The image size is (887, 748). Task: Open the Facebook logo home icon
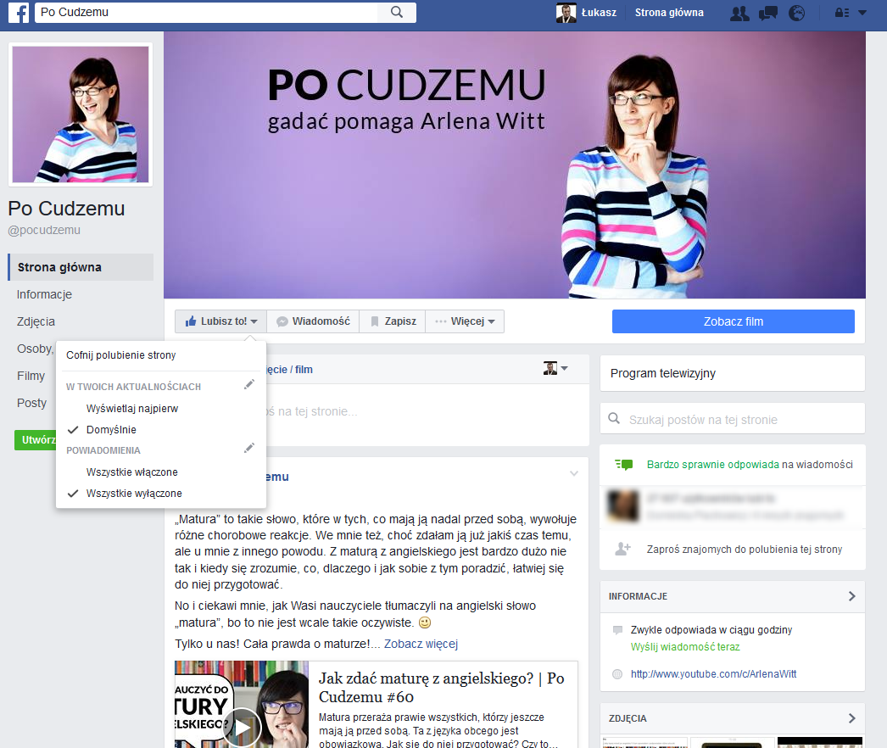point(19,13)
